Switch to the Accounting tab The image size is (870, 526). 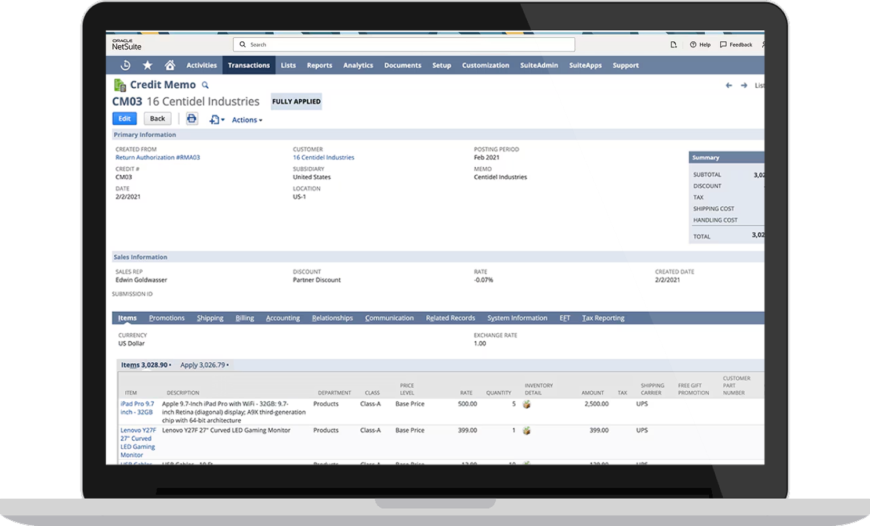[x=283, y=318]
